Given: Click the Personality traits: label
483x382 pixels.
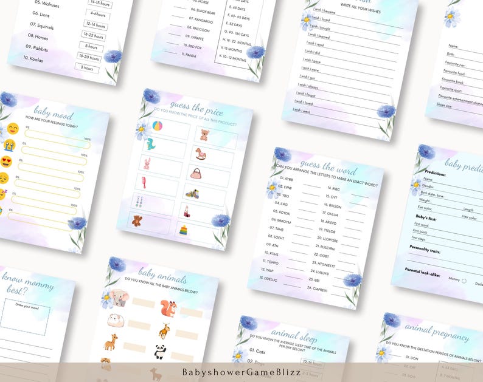Looking at the screenshot, I should tap(425, 249).
